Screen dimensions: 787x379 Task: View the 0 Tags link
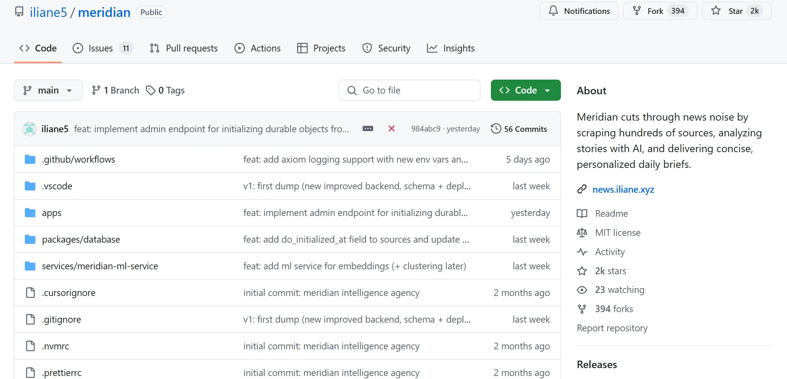click(166, 90)
